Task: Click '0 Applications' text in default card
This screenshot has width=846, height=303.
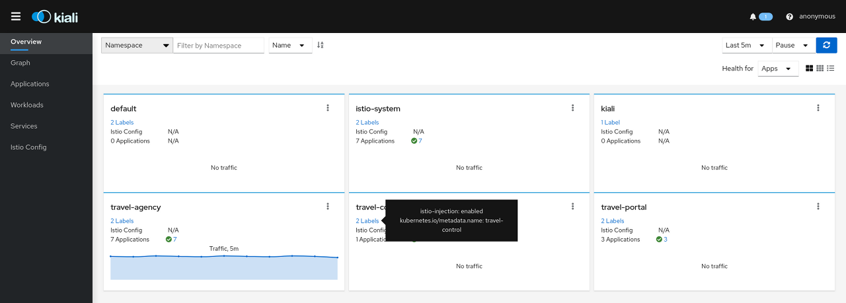Action: click(130, 141)
